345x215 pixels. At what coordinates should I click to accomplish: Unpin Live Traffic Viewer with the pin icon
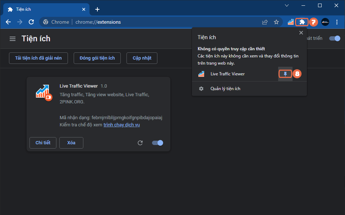[285, 74]
